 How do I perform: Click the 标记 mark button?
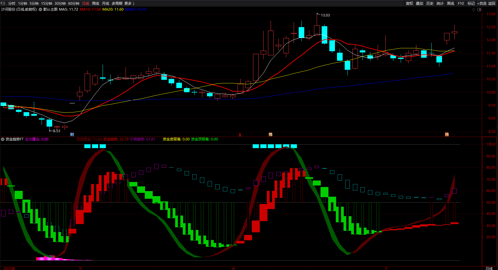[471, 4]
